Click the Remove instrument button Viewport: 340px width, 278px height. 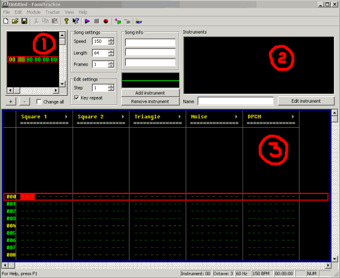(150, 101)
